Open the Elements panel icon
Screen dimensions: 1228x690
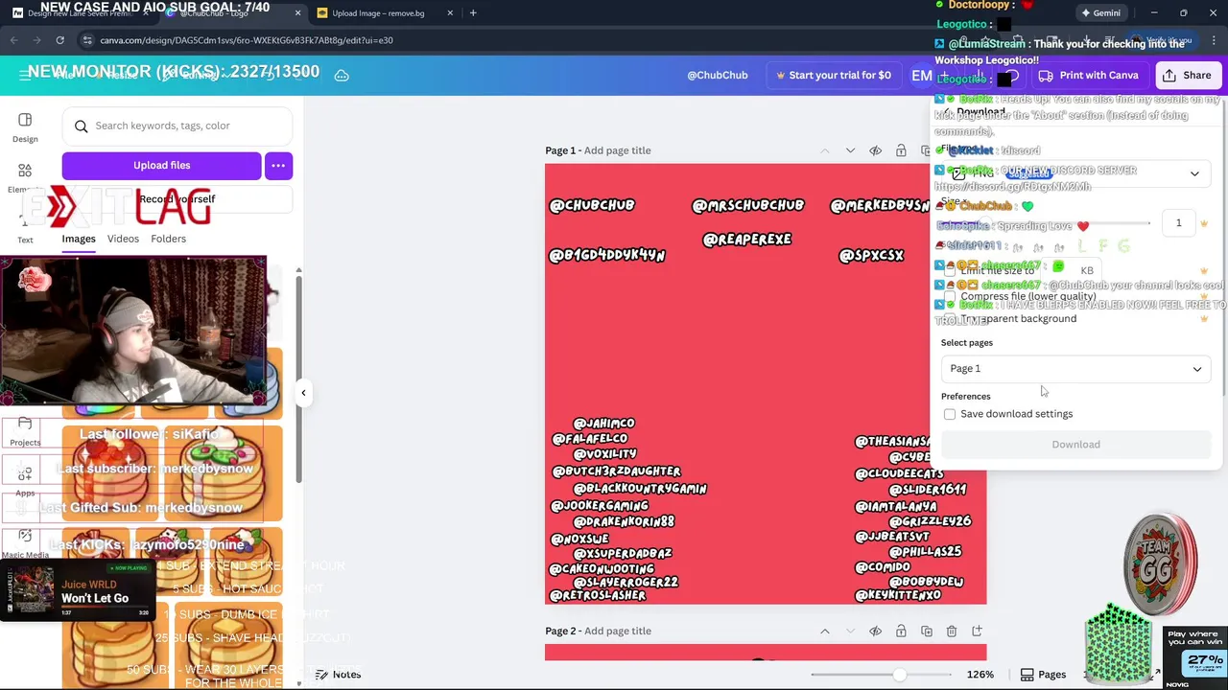point(25,171)
